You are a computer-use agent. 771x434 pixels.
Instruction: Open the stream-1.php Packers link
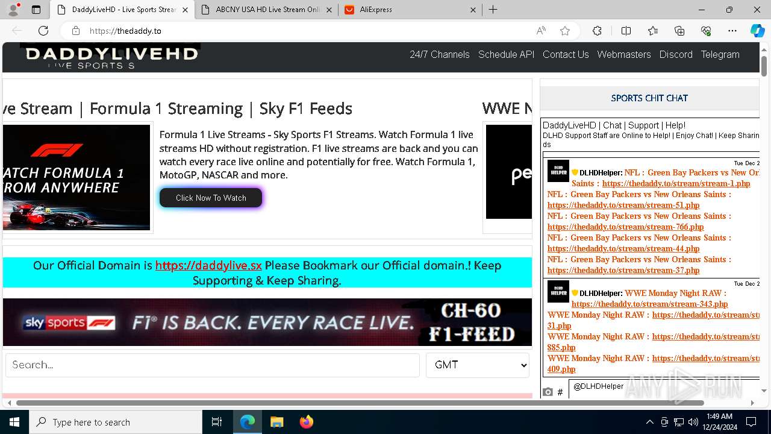pyautogui.click(x=676, y=183)
